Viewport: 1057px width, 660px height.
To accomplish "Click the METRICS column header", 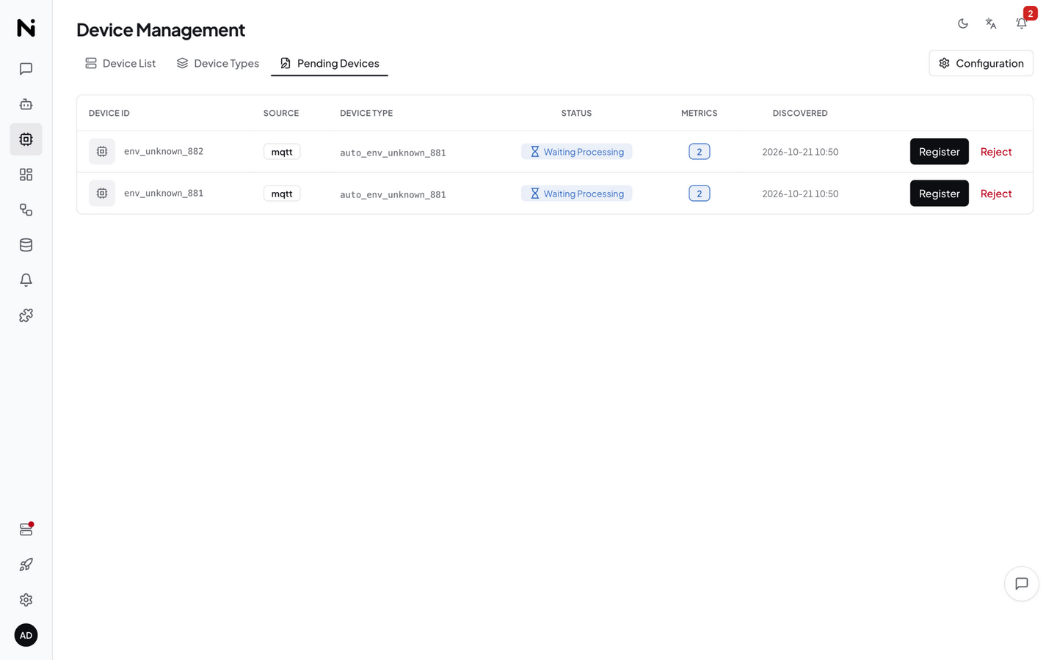I will [x=700, y=113].
